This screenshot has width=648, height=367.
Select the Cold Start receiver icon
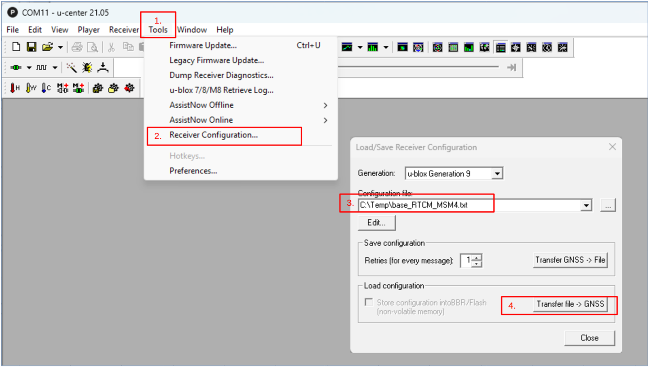(x=44, y=88)
